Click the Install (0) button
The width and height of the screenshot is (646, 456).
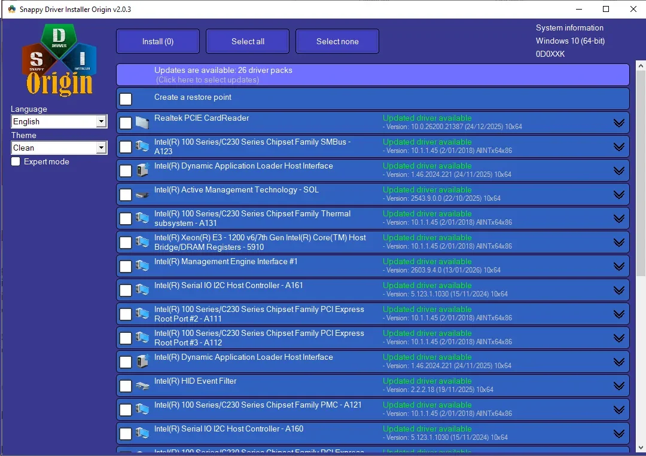click(x=158, y=41)
